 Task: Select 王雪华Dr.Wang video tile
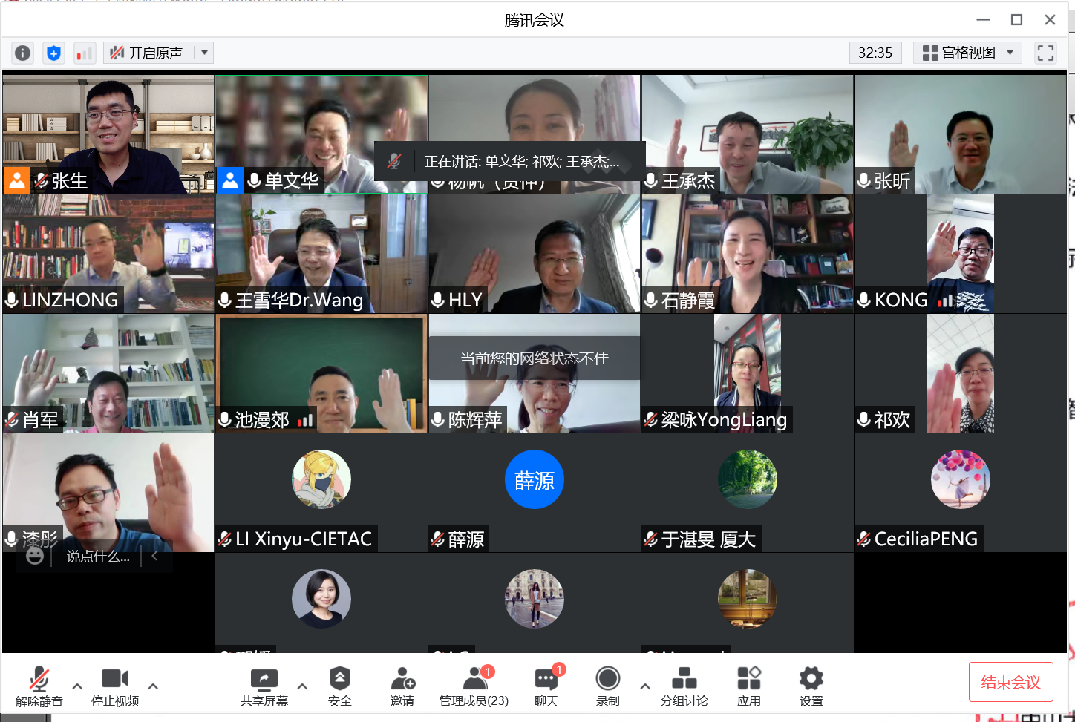tap(321, 254)
